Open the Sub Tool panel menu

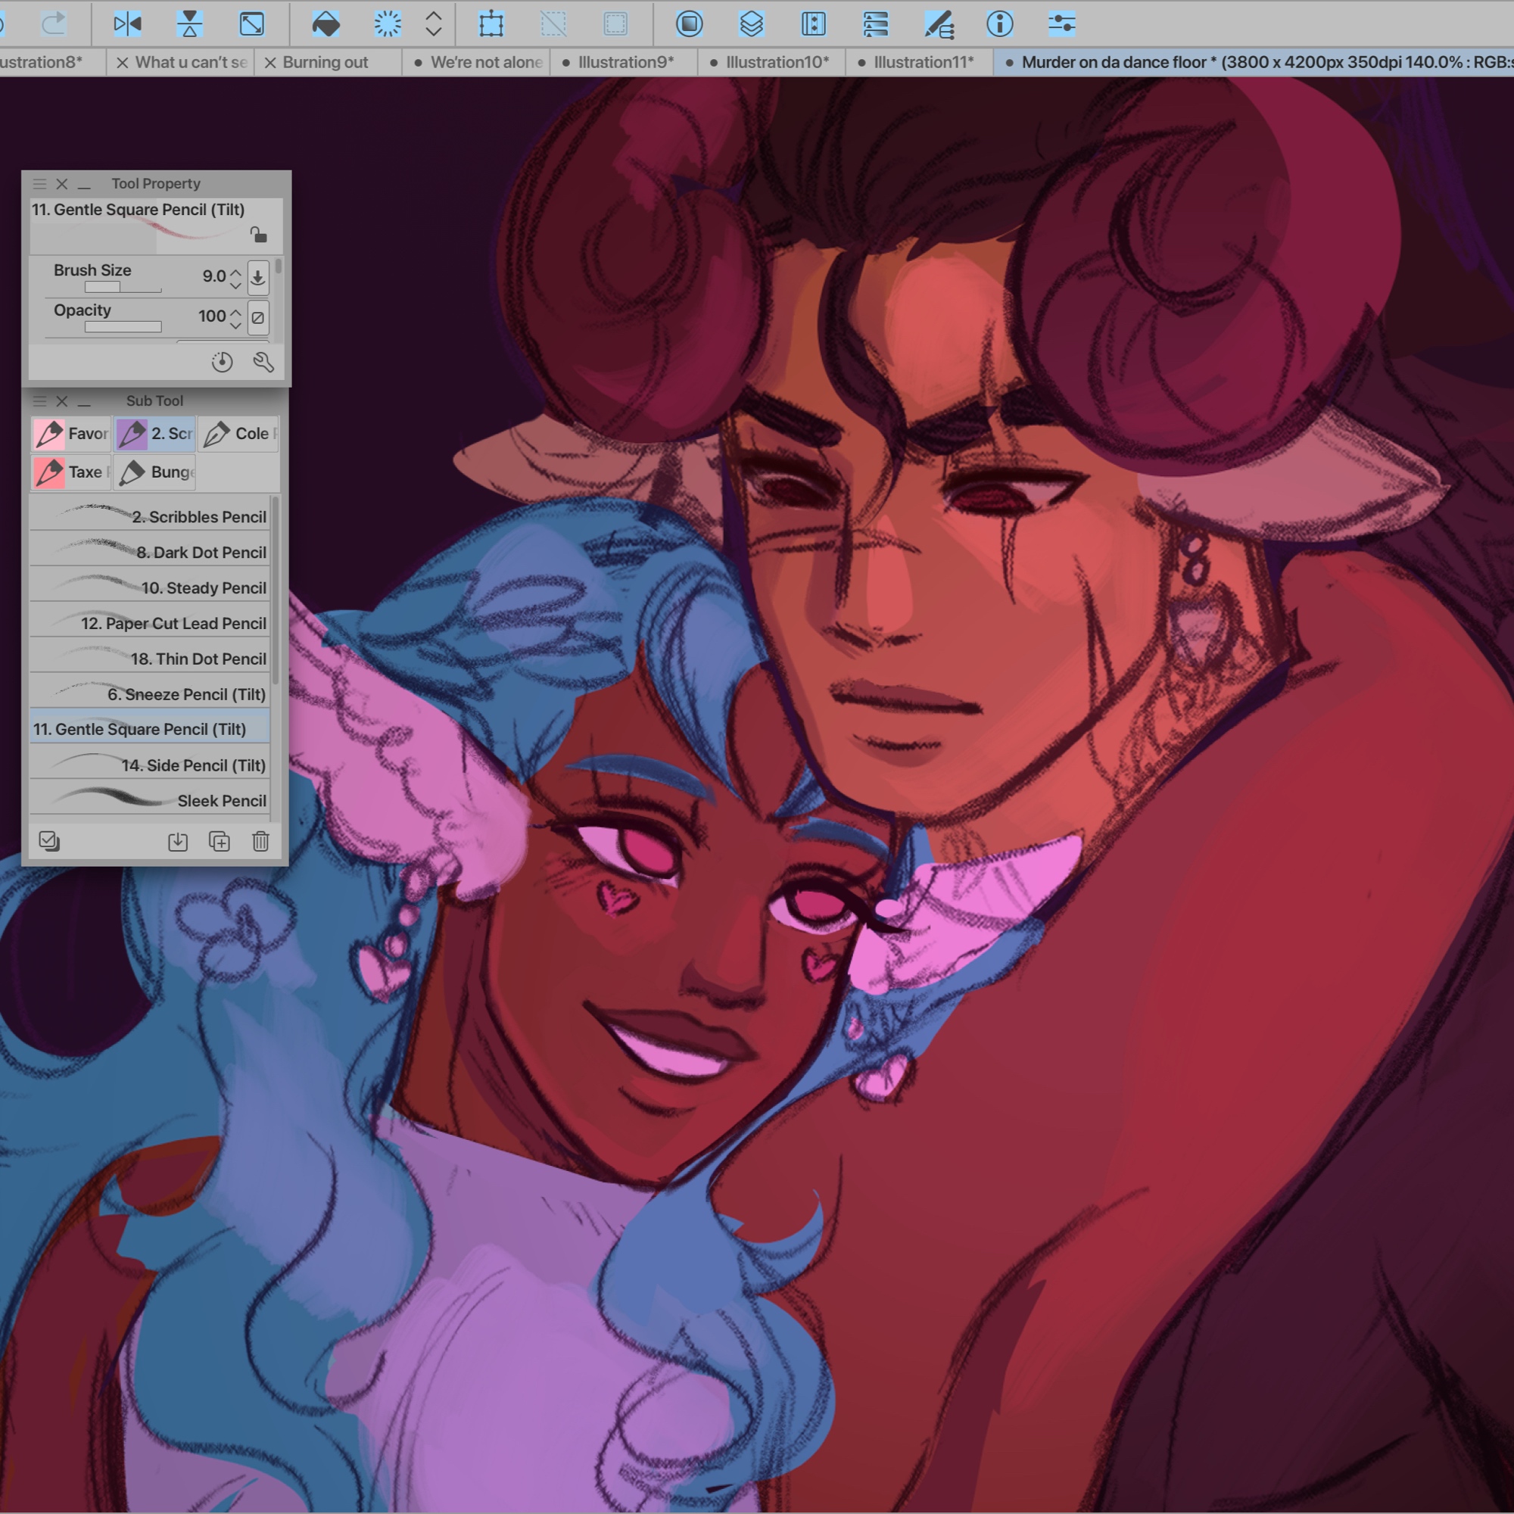(x=39, y=400)
